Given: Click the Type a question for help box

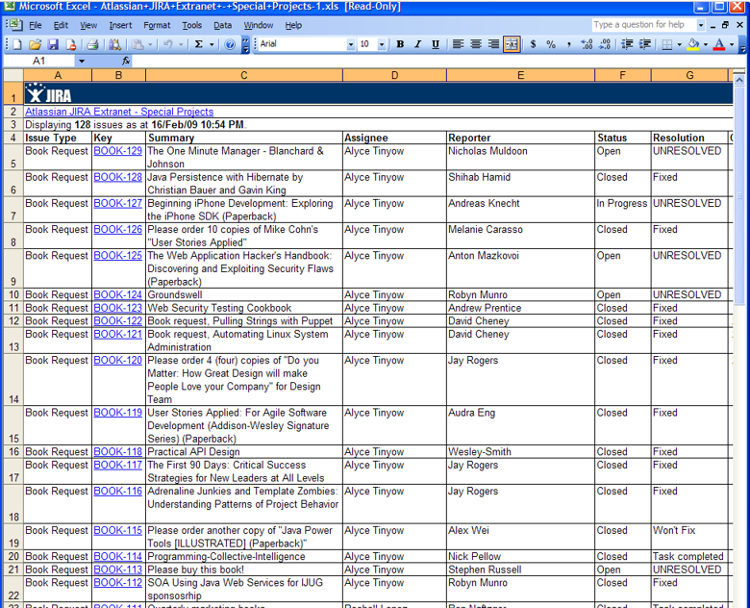Looking at the screenshot, I should (x=644, y=25).
